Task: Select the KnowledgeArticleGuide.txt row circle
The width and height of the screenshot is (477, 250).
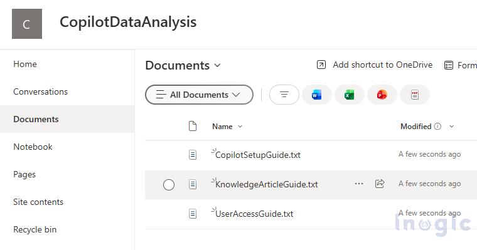Action: pyautogui.click(x=169, y=184)
